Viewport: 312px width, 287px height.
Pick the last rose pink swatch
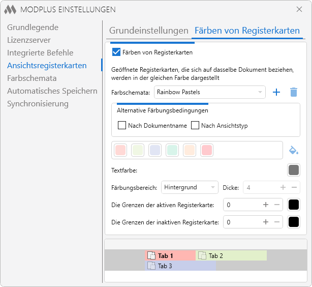coord(207,150)
